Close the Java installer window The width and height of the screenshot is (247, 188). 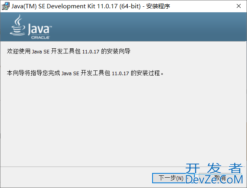pos(239,6)
